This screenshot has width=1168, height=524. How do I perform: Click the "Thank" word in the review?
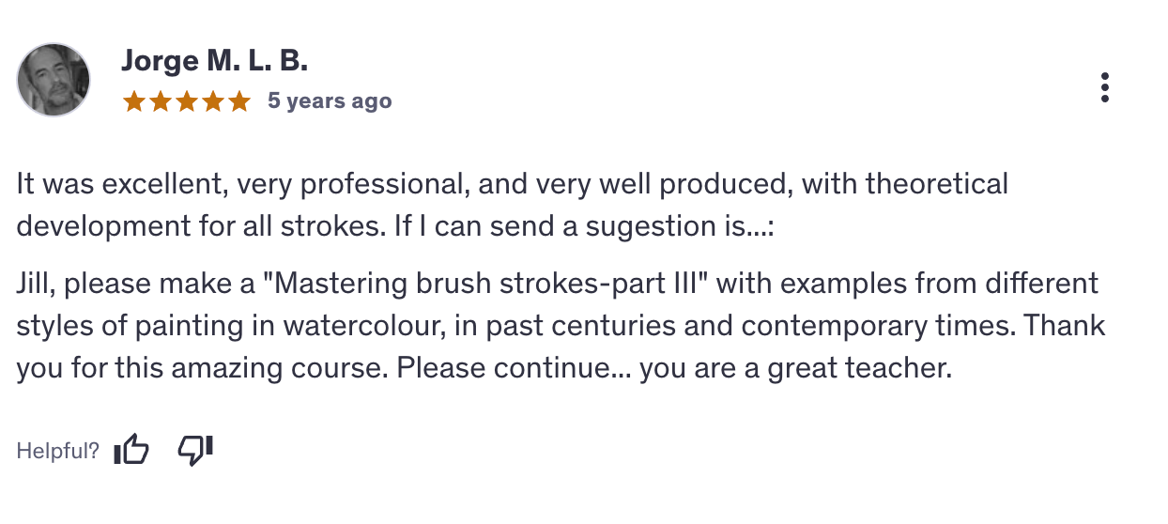pos(1065,326)
